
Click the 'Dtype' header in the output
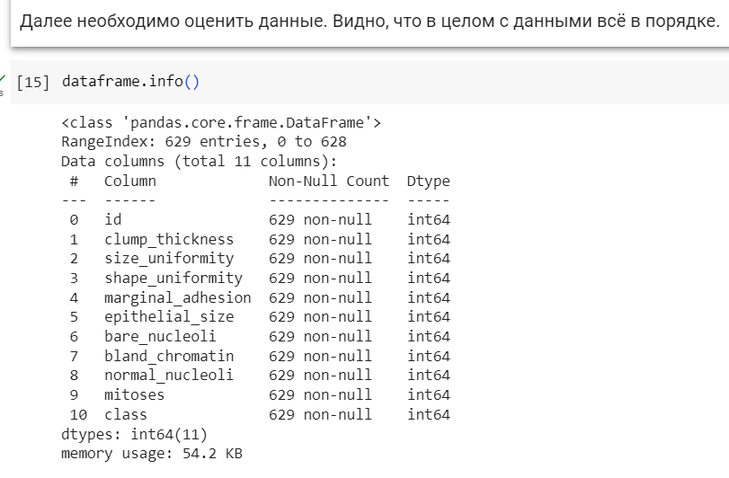(x=428, y=181)
